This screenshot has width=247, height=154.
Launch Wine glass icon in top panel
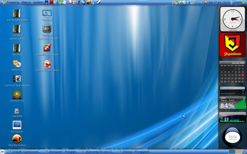[x=79, y=2]
